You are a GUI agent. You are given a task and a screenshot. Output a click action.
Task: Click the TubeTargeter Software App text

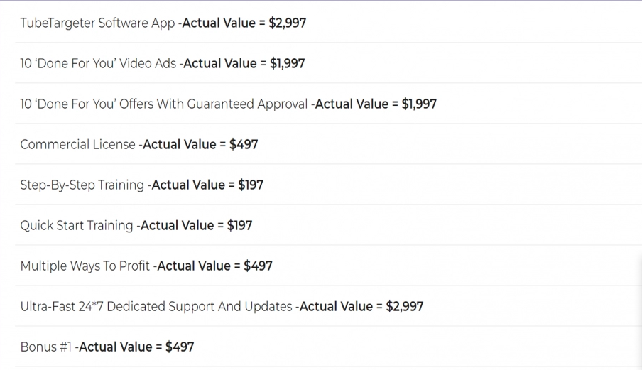coord(97,23)
